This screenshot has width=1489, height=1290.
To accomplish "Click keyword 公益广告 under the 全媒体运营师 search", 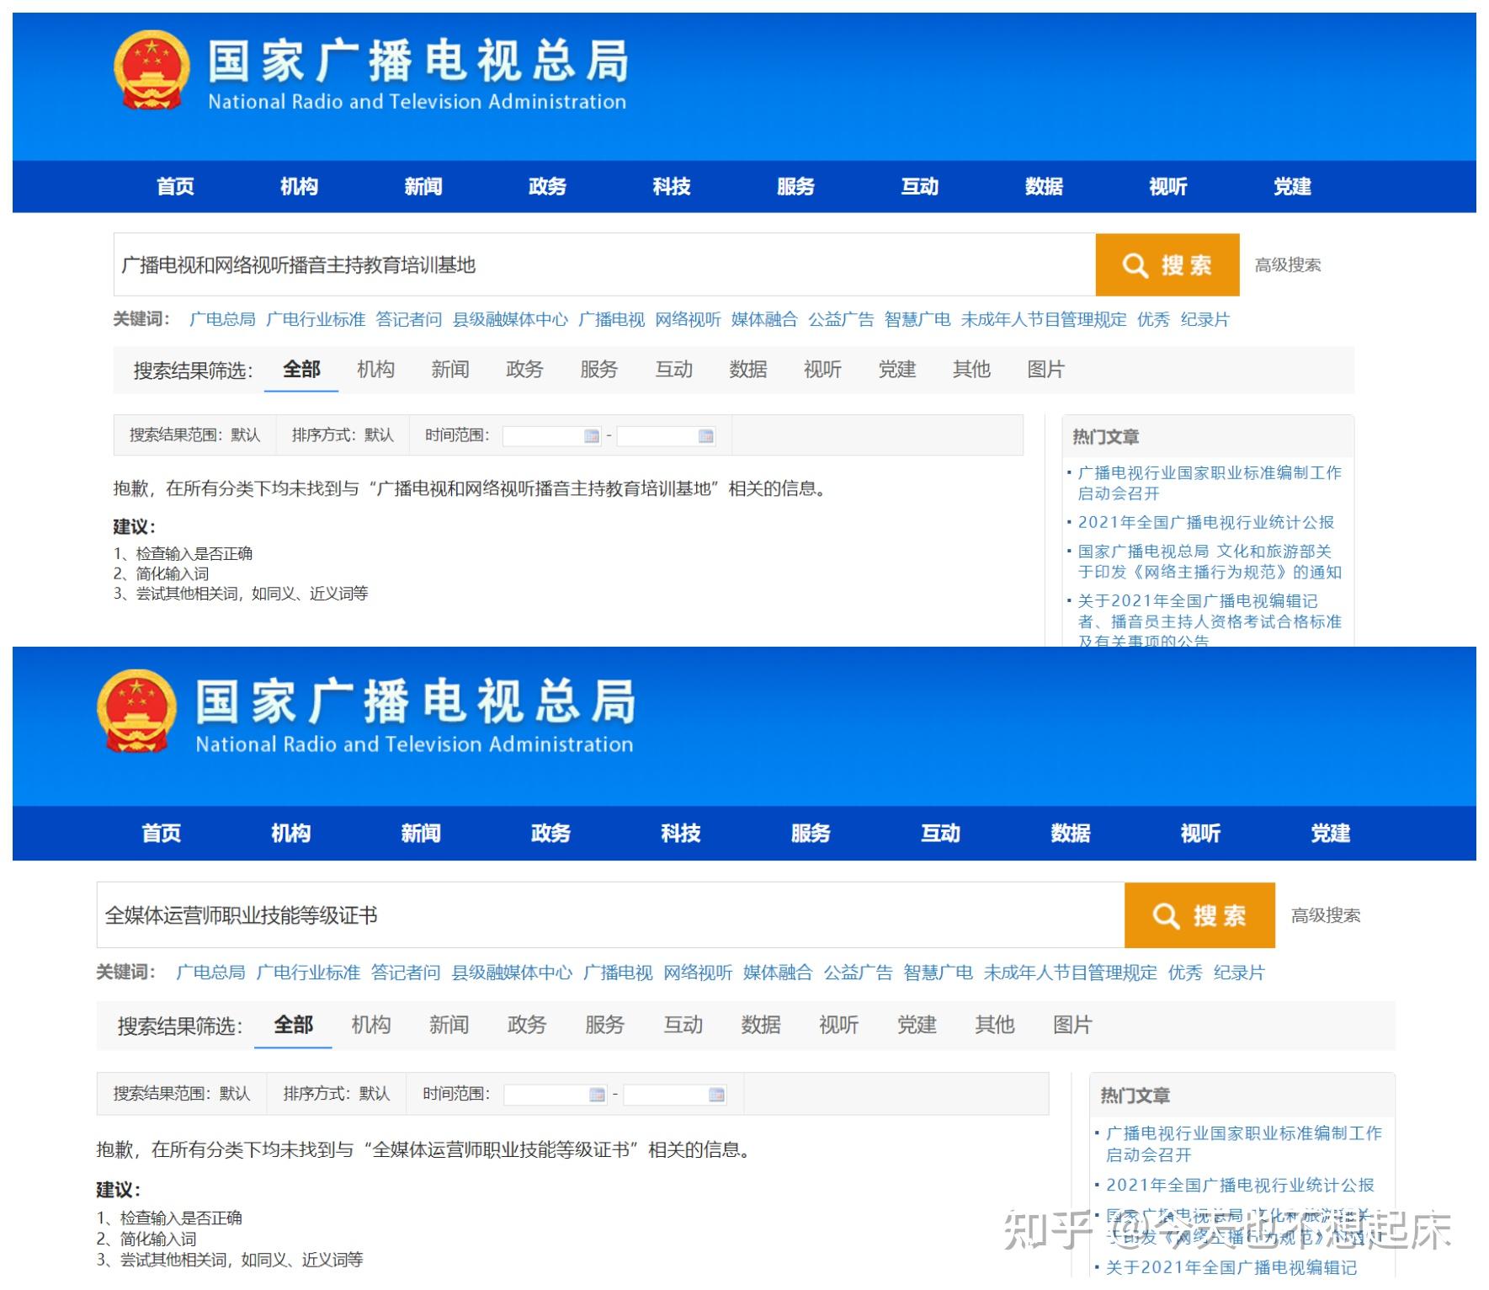I will (x=859, y=973).
